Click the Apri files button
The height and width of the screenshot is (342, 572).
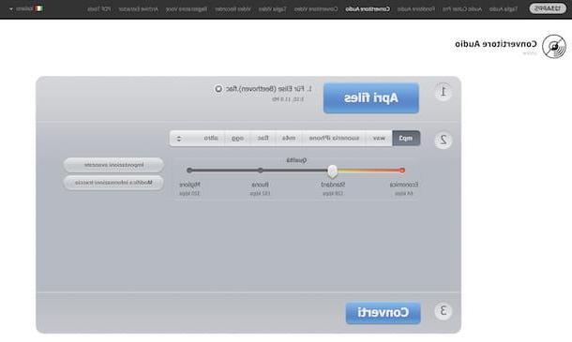[371, 98]
